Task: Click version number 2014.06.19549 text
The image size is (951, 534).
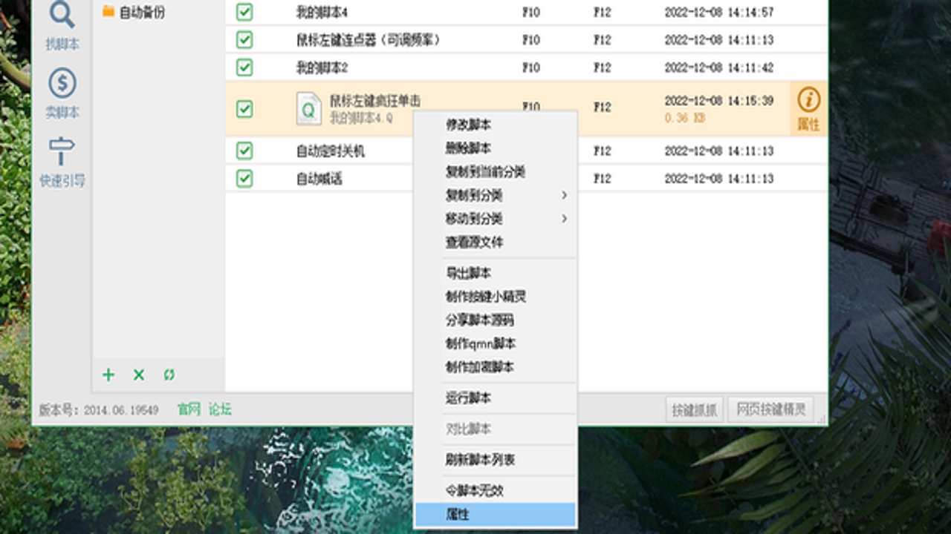Action: 121,410
